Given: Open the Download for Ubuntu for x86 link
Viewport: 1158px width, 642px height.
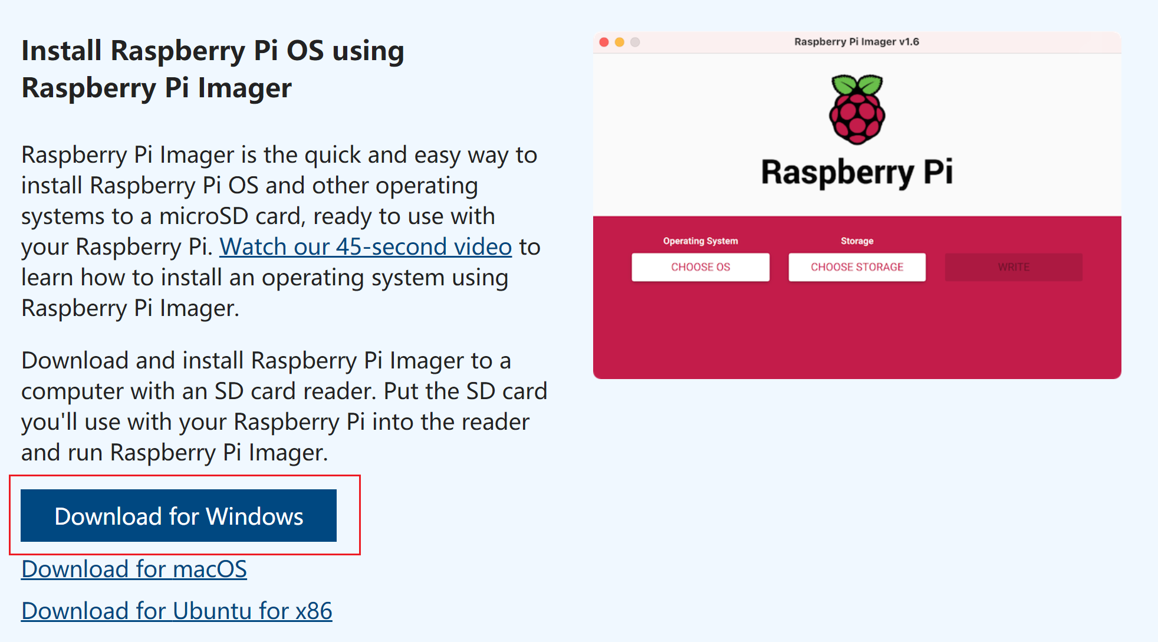Looking at the screenshot, I should pos(177,611).
